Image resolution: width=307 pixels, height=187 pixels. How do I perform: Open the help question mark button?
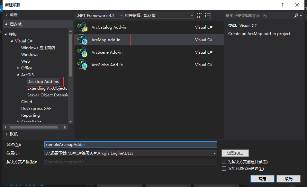tap(282, 5)
